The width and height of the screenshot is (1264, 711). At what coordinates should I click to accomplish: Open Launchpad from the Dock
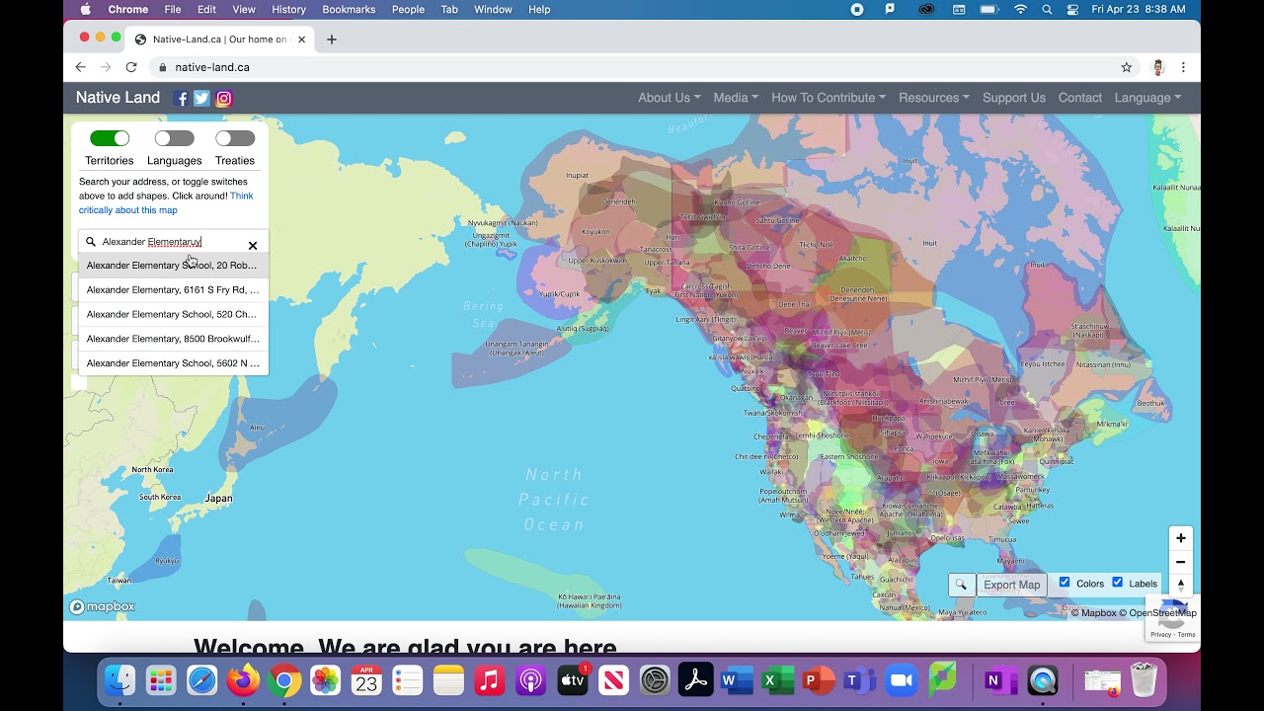pyautogui.click(x=161, y=680)
